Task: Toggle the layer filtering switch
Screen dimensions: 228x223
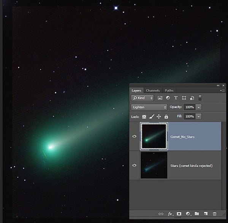Action: click(200, 98)
